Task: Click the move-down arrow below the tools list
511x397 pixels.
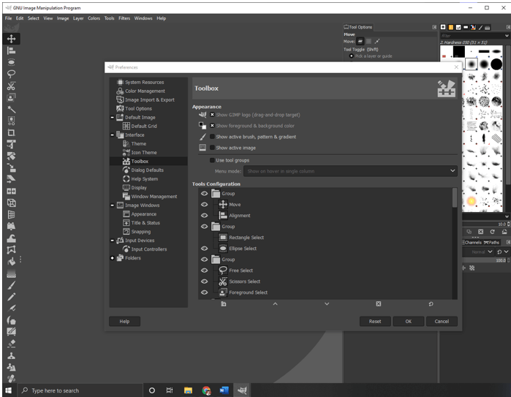Action: coord(327,303)
